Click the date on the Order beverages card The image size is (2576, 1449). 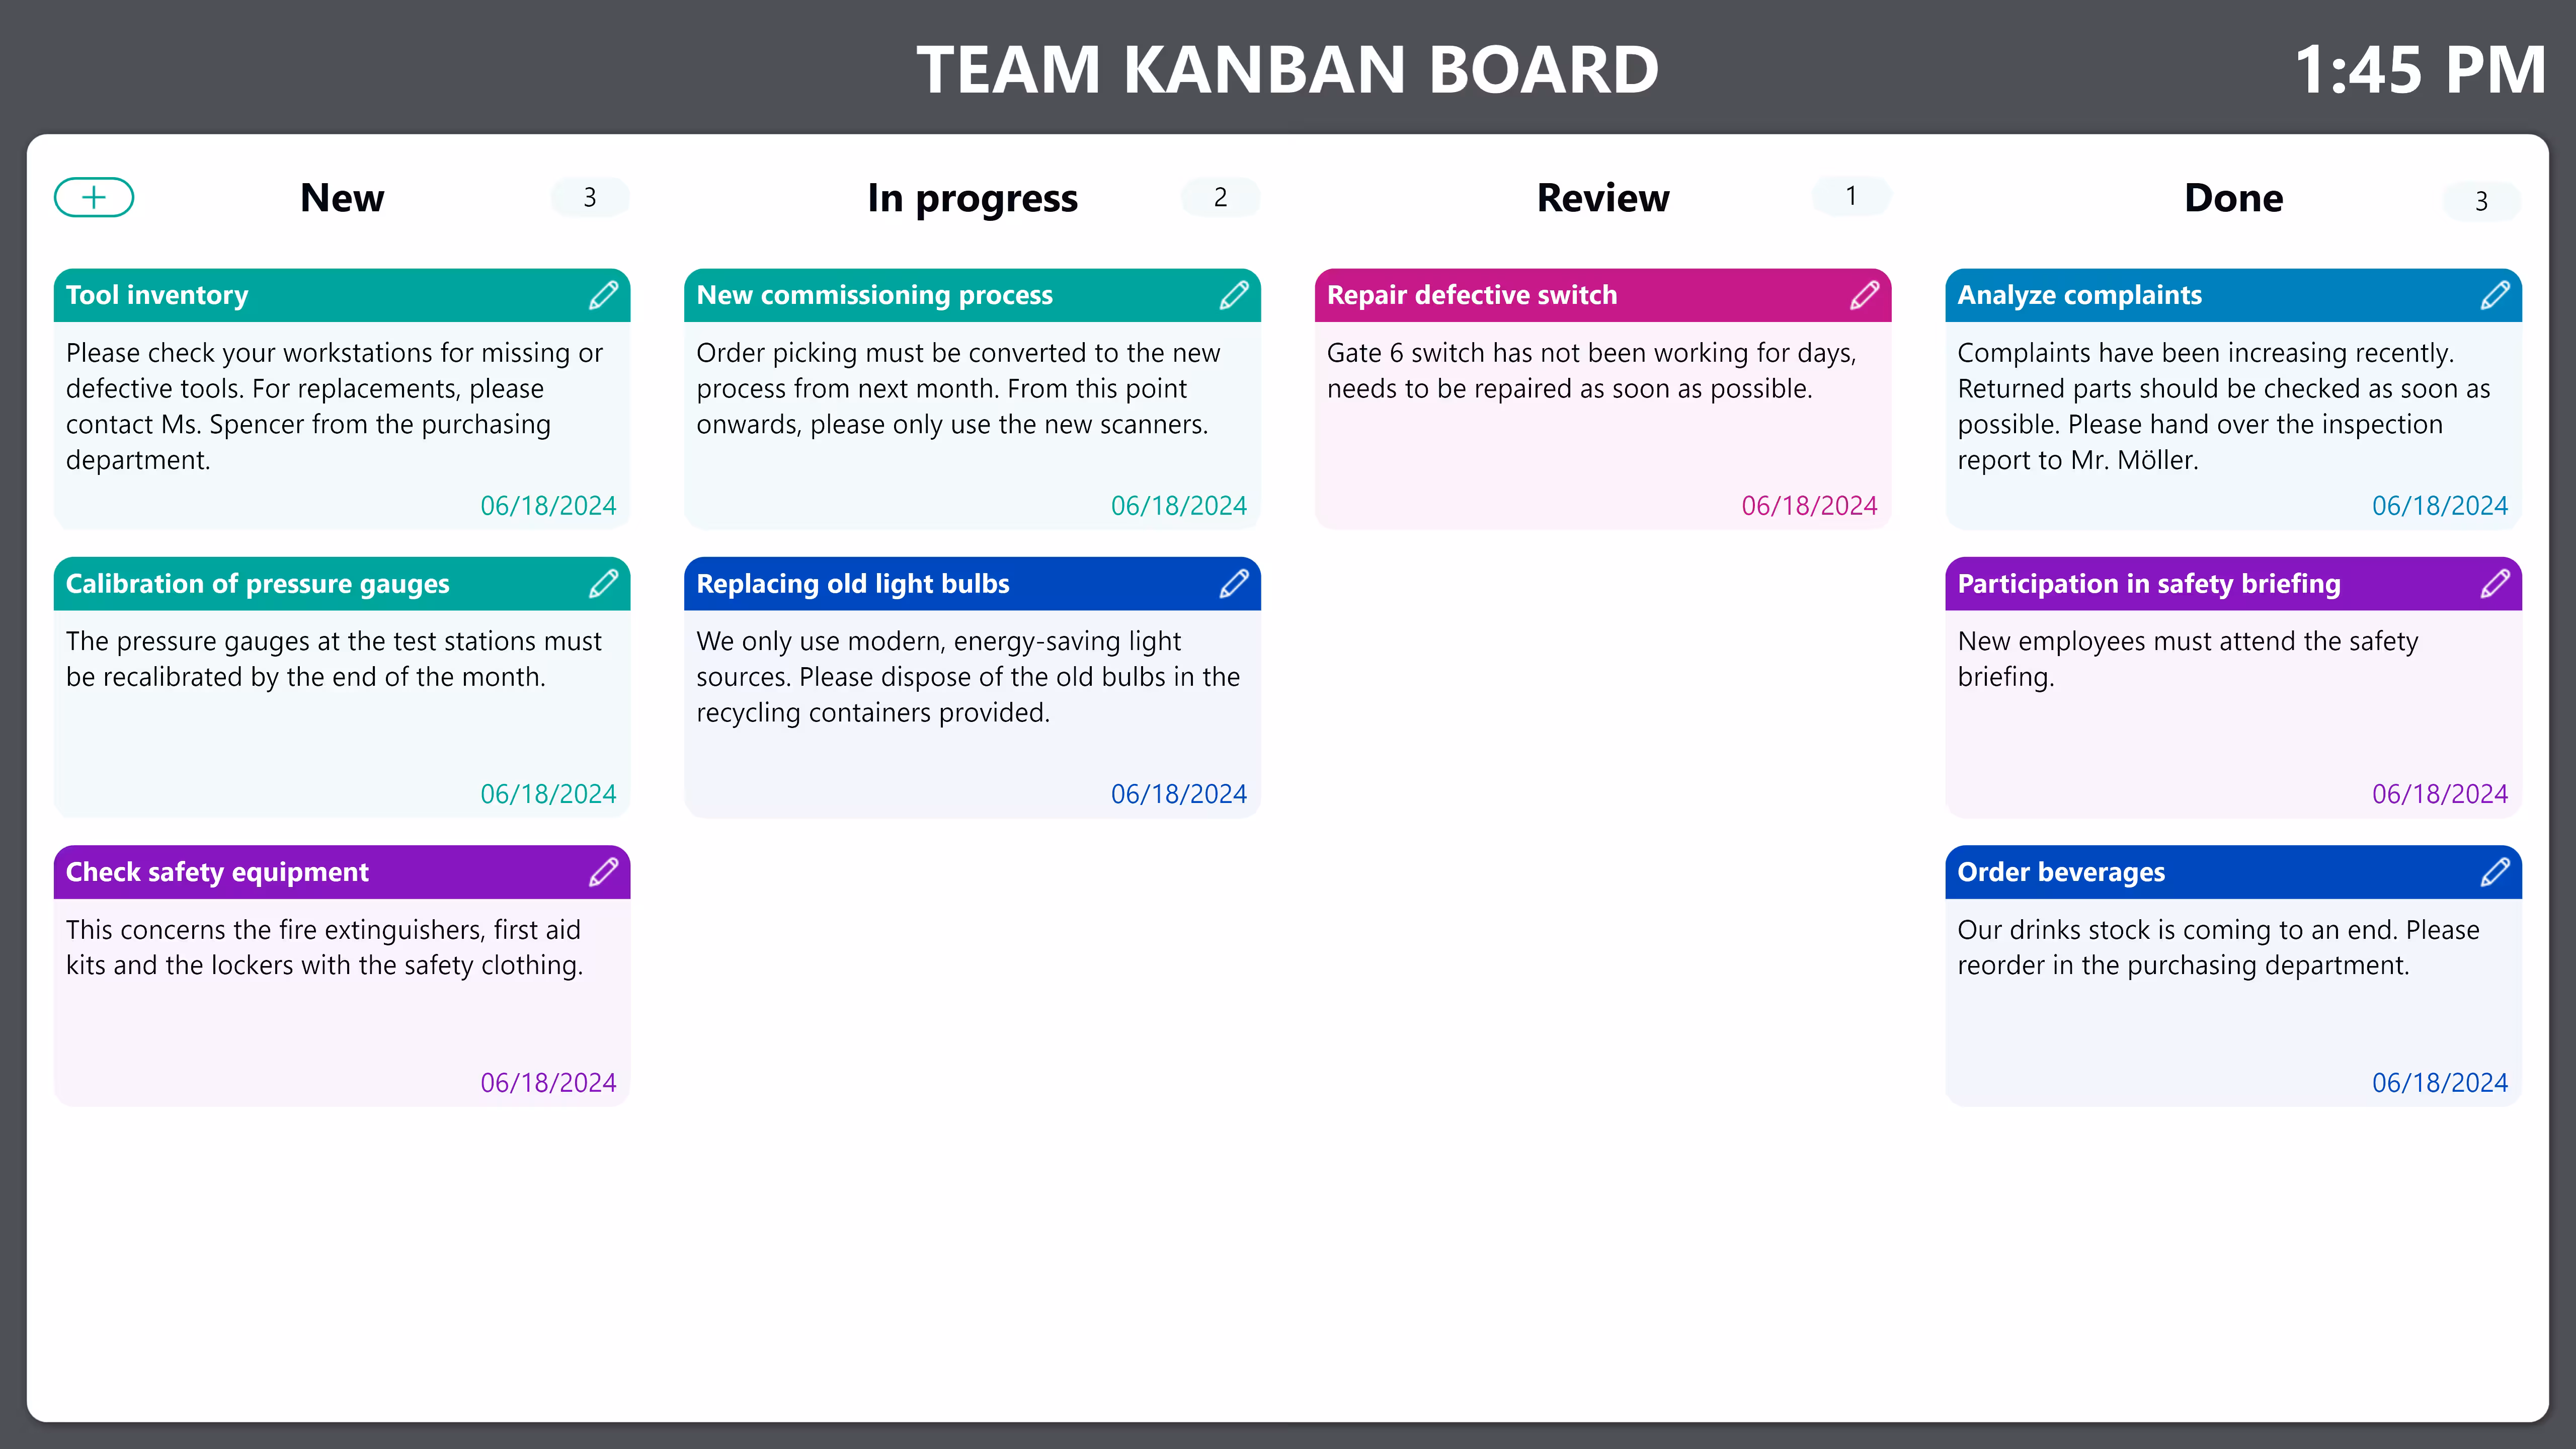(x=2439, y=1082)
